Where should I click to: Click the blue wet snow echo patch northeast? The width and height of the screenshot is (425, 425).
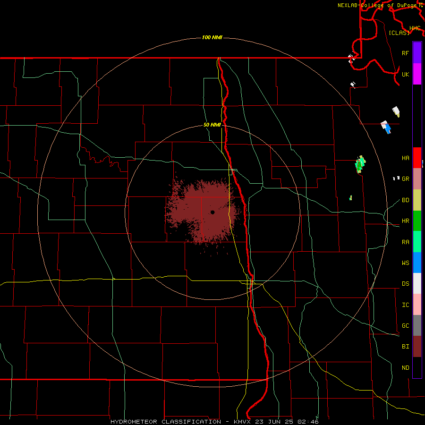(x=388, y=128)
